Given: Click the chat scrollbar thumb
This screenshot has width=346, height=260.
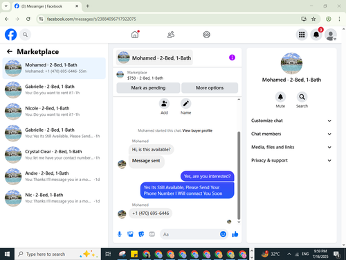Looking at the screenshot, I should [x=239, y=175].
